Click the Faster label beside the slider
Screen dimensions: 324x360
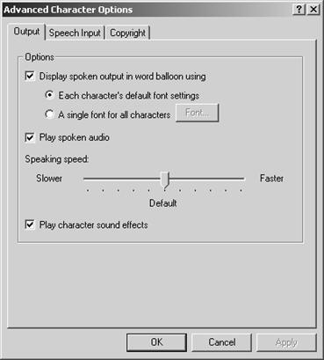[271, 178]
